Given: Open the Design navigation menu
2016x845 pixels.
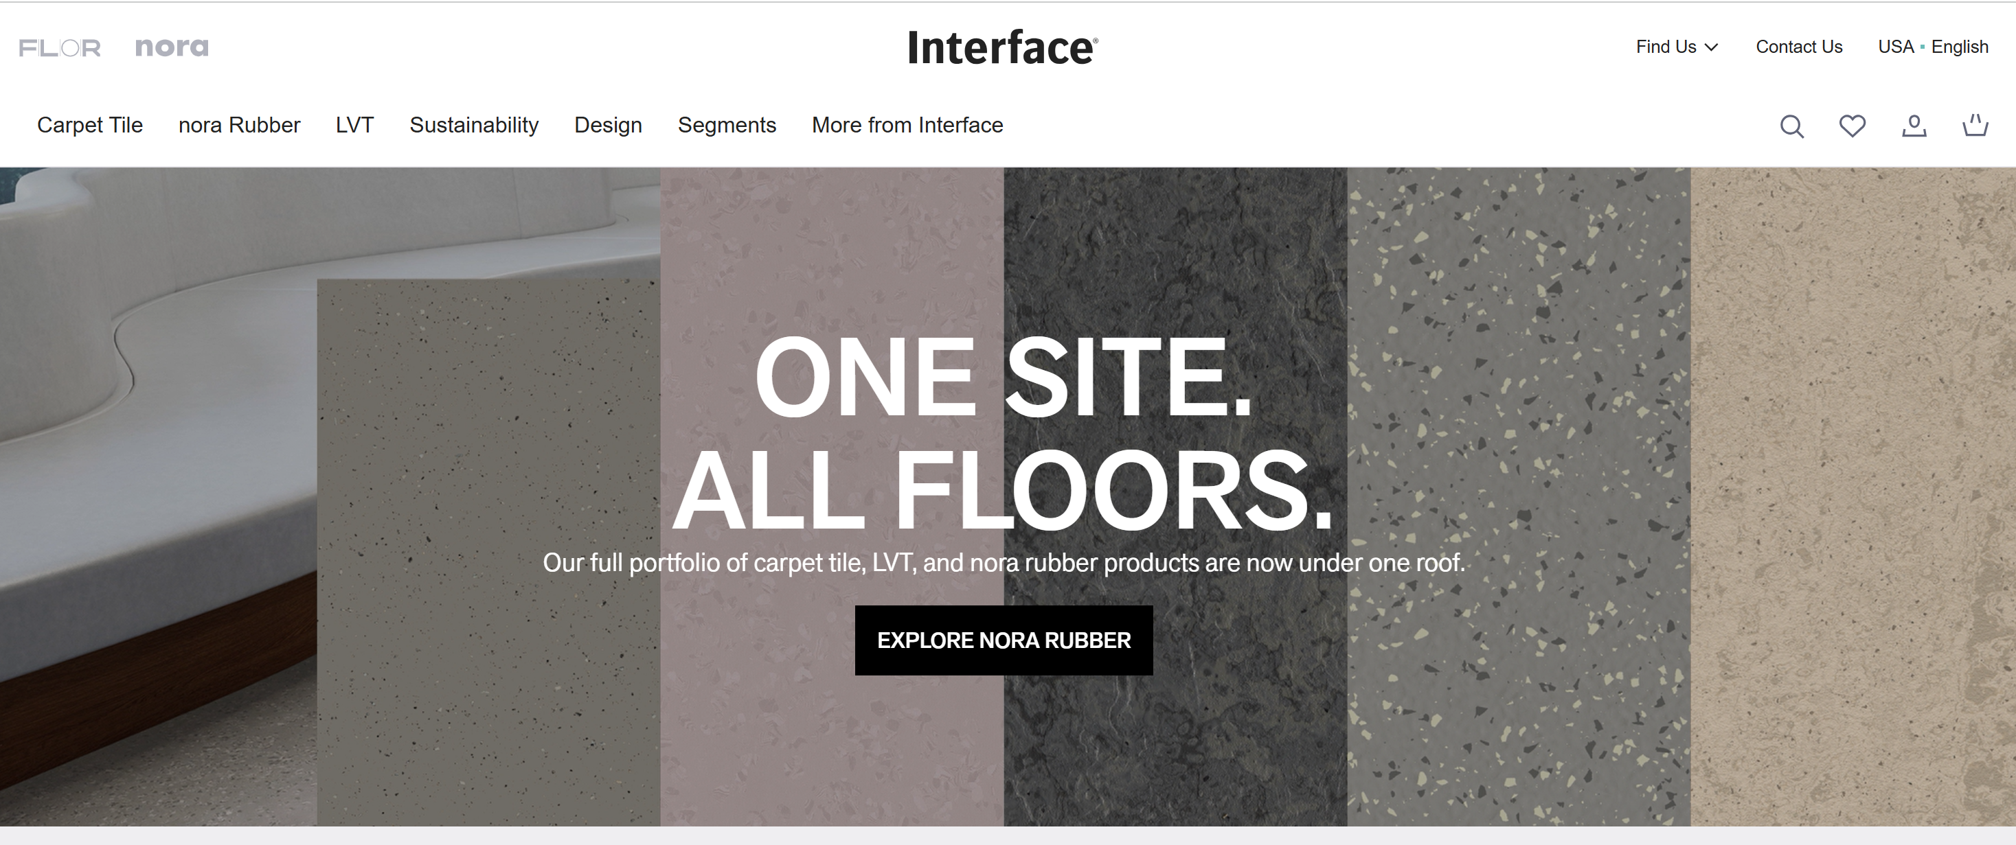Looking at the screenshot, I should pyautogui.click(x=608, y=125).
